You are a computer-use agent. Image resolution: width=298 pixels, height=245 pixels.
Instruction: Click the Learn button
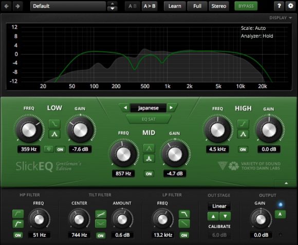(x=175, y=6)
